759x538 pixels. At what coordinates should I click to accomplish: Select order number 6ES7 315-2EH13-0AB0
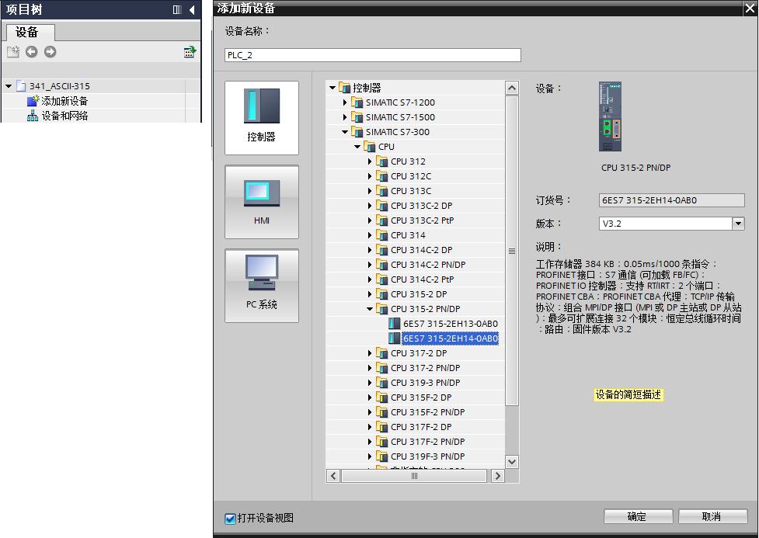450,324
